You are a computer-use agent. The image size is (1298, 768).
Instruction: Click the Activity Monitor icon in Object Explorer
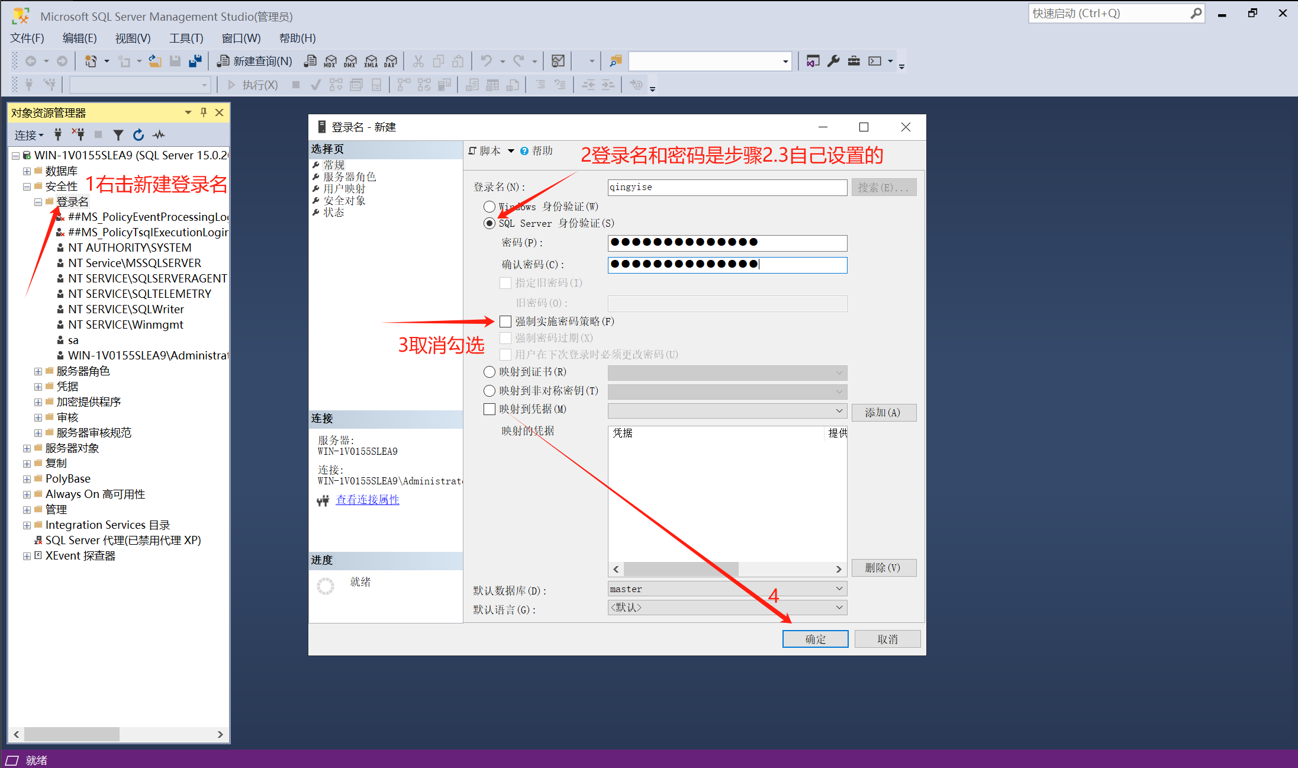pyautogui.click(x=159, y=135)
